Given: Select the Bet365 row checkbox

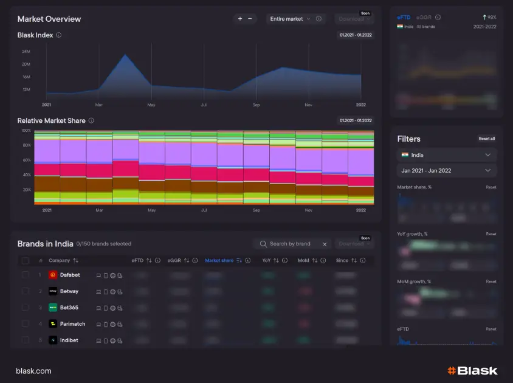Looking at the screenshot, I should [25, 308].
